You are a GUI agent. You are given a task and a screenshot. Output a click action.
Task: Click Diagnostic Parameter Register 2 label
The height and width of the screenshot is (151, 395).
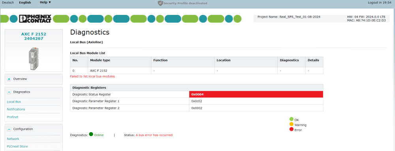[x=96, y=108]
